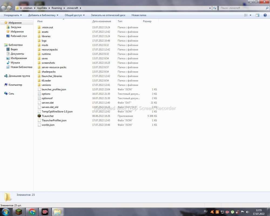
Task: Select worlds.json file name
Action: (48, 125)
